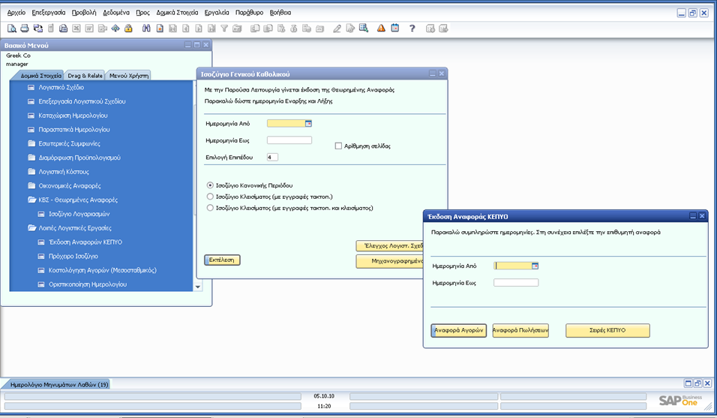This screenshot has height=418, width=717.
Task: Open date picker in Έκδοση Αναφοράς ΚΕΠΥΟ window
Action: (x=535, y=266)
